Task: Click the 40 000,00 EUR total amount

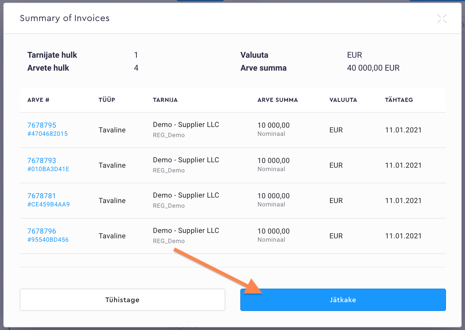Action: click(373, 68)
